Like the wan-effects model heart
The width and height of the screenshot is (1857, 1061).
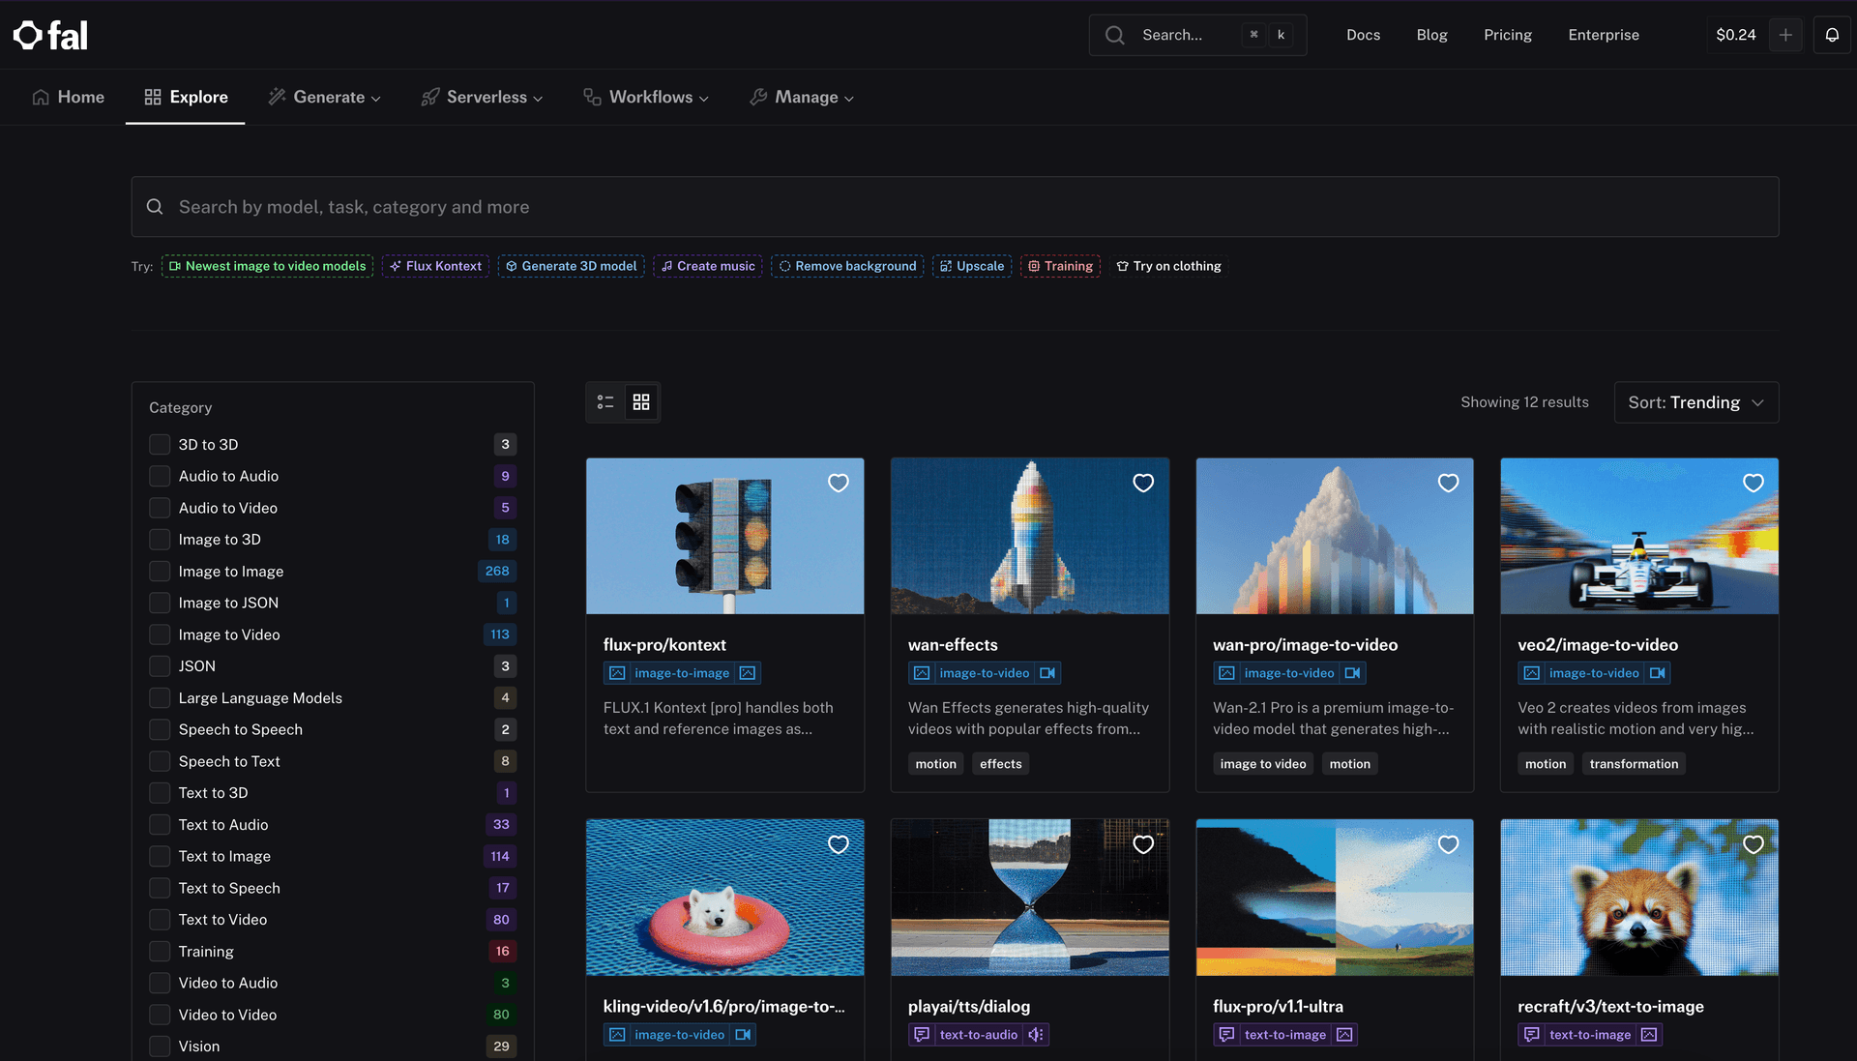pos(1143,483)
